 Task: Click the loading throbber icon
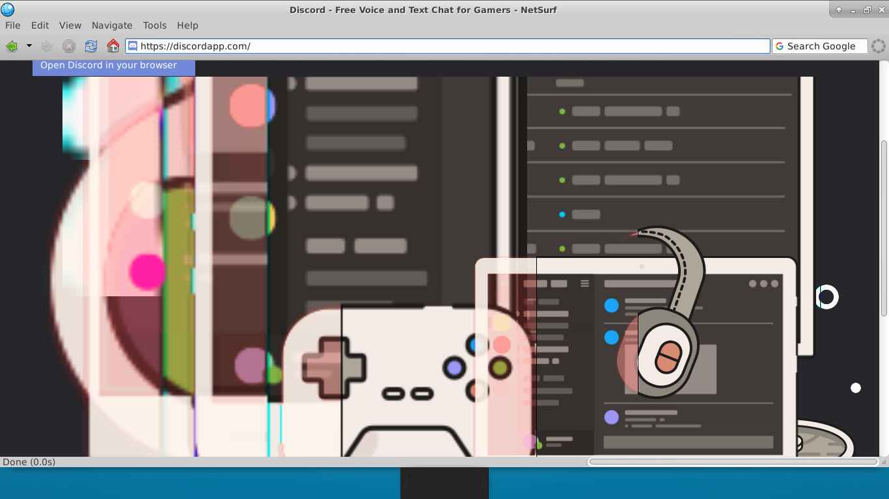point(879,46)
